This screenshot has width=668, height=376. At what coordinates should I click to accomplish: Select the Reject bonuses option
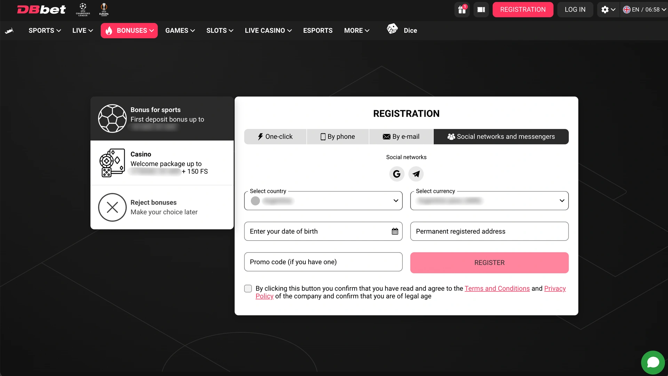click(161, 207)
